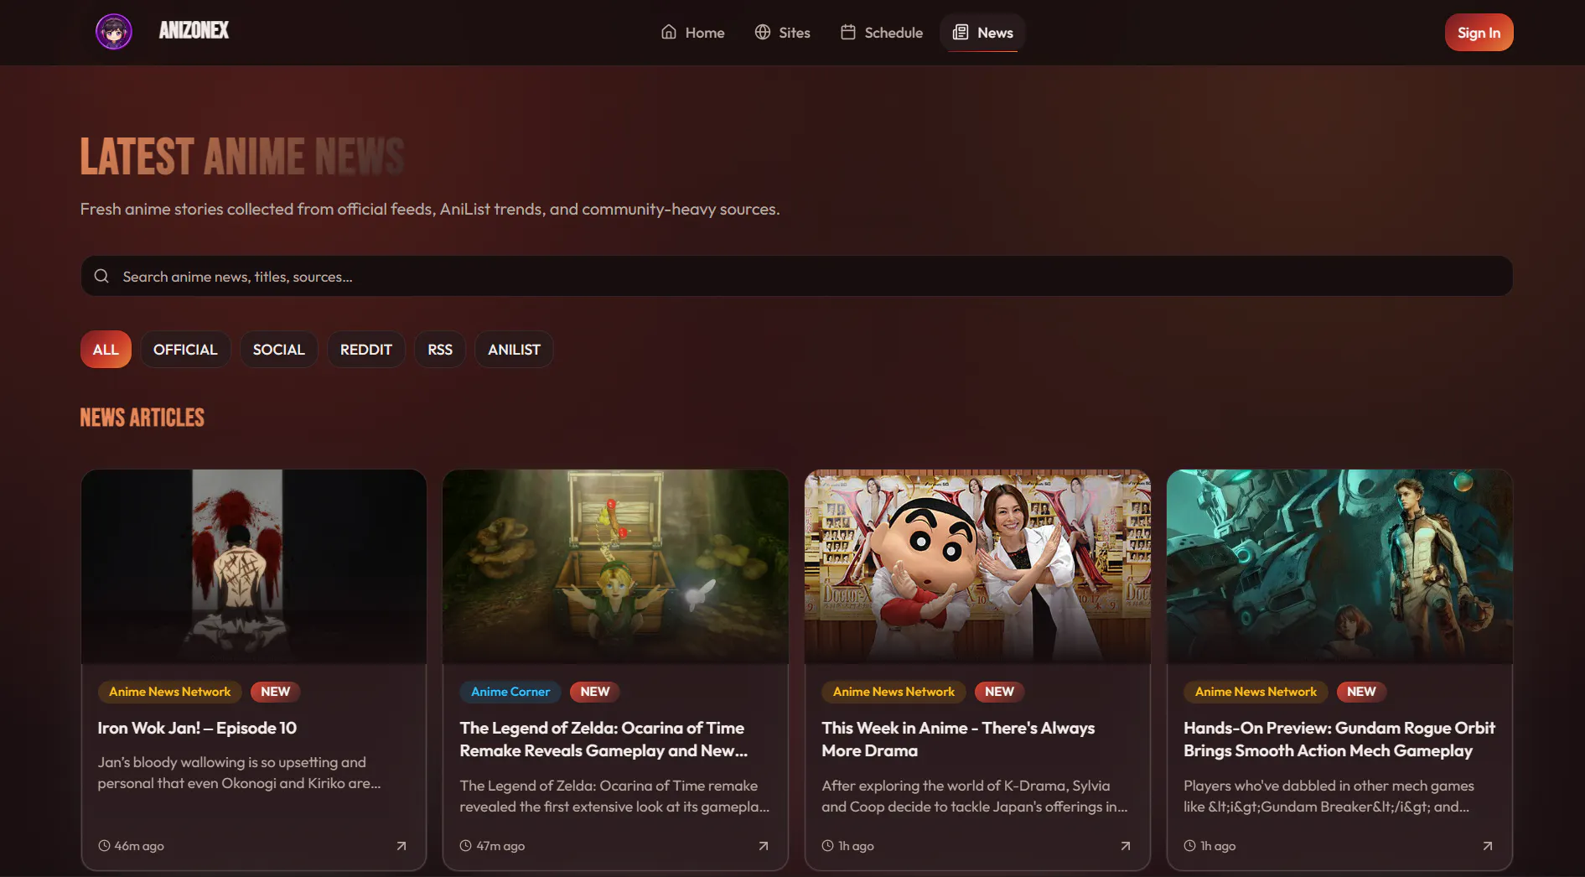Click the clock icon beside 47m ago

pyautogui.click(x=466, y=846)
